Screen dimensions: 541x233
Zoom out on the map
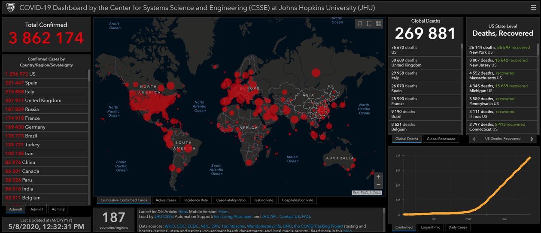coord(378,185)
